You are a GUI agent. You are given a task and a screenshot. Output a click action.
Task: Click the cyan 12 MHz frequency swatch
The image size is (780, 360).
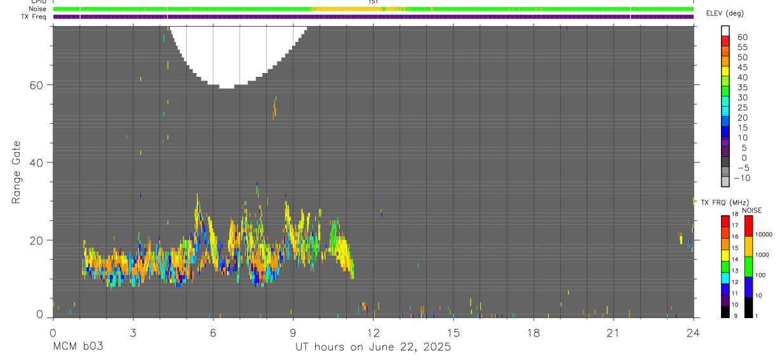point(725,277)
